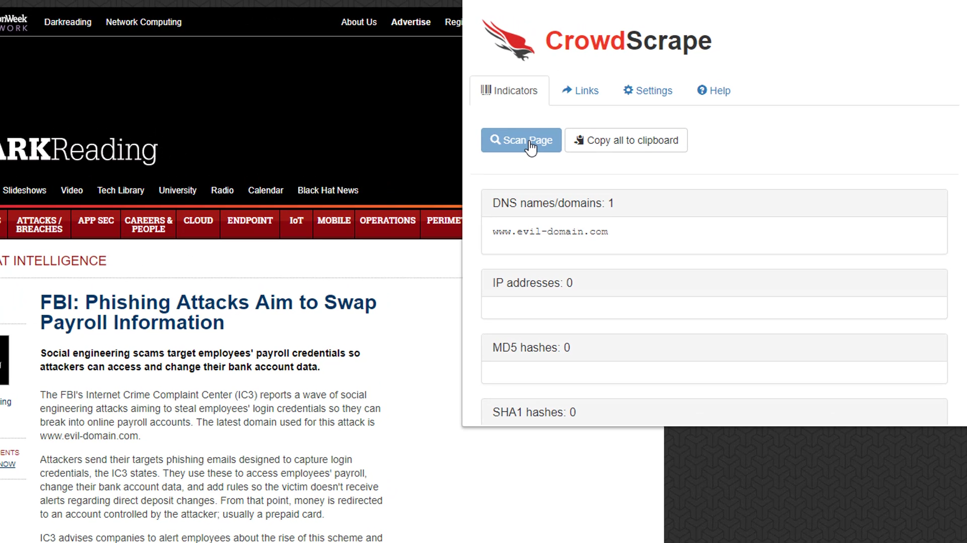Open the About Us link
967x543 pixels.
(359, 22)
